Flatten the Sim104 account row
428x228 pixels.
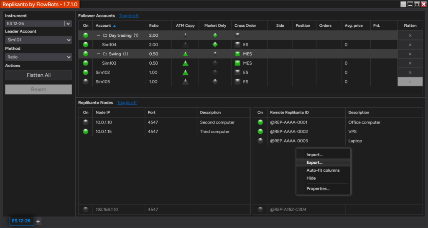[x=410, y=45]
